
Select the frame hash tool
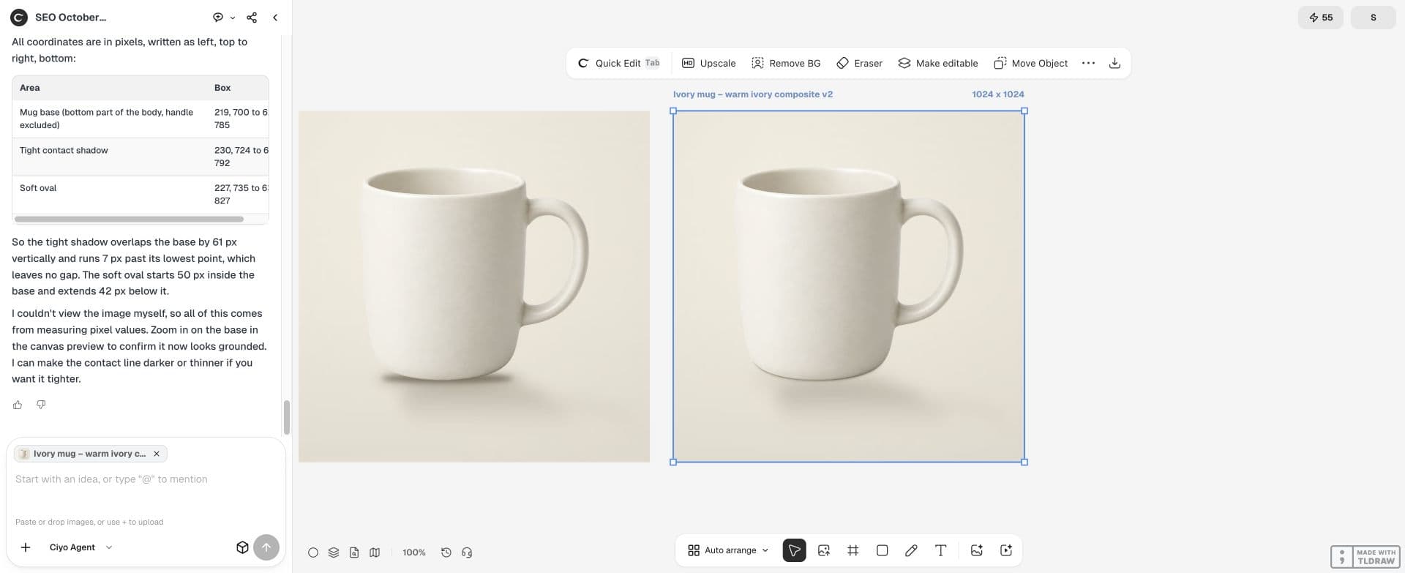853,550
